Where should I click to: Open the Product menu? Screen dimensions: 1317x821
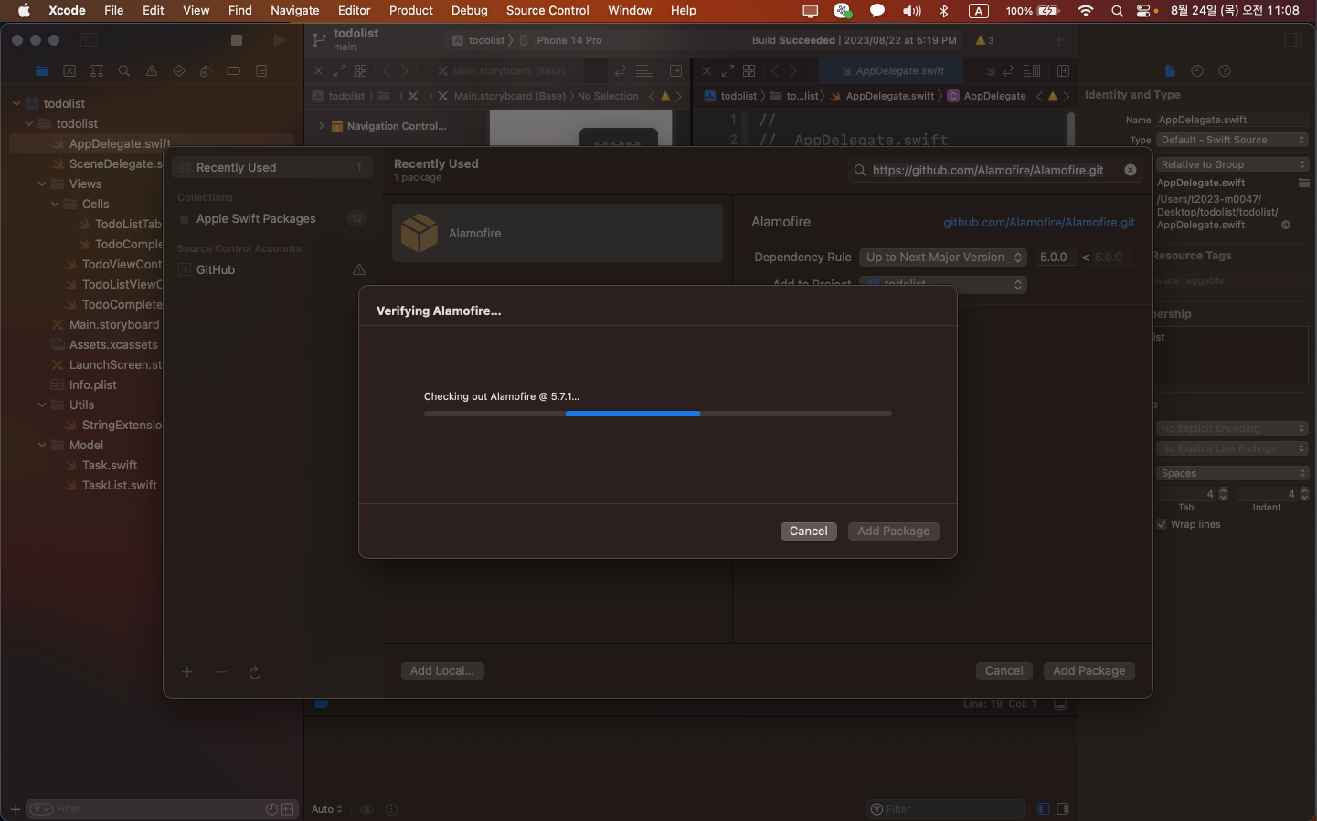(411, 11)
